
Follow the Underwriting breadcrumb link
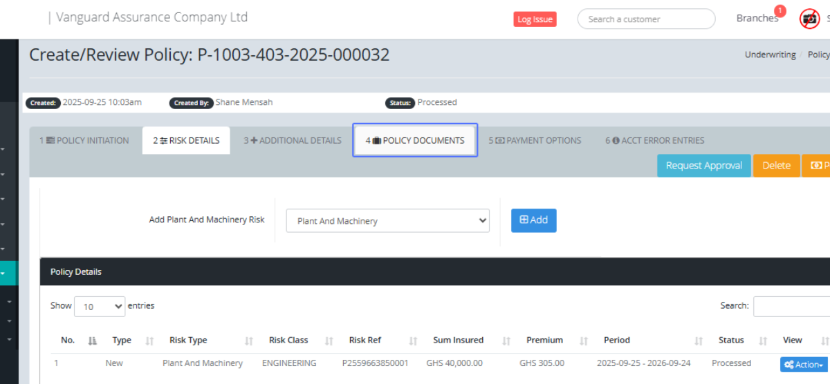pyautogui.click(x=770, y=55)
